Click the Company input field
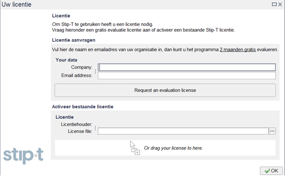The image size is (285, 176). click(x=187, y=67)
